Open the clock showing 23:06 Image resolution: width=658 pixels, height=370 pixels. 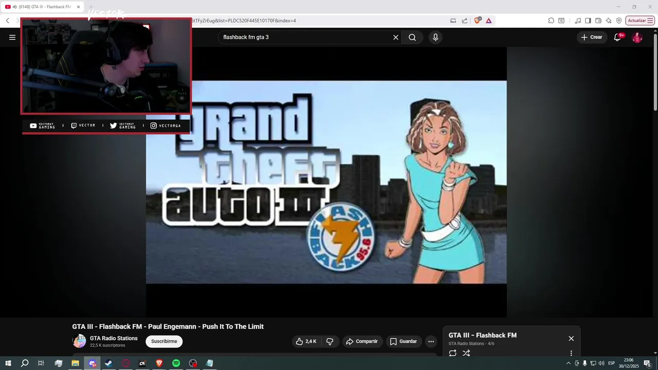tap(629, 363)
